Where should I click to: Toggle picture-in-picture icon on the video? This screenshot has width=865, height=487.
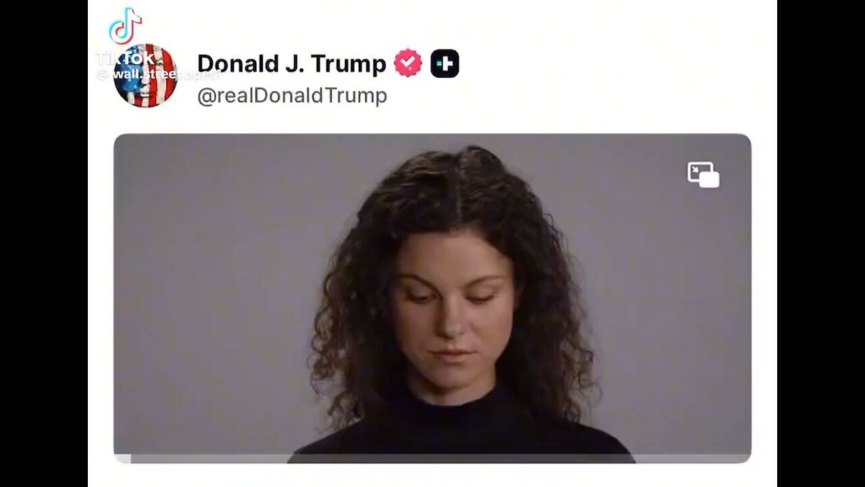703,175
